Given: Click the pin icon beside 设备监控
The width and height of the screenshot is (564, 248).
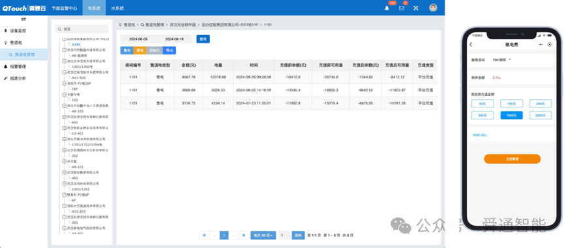Looking at the screenshot, I should coord(5,31).
